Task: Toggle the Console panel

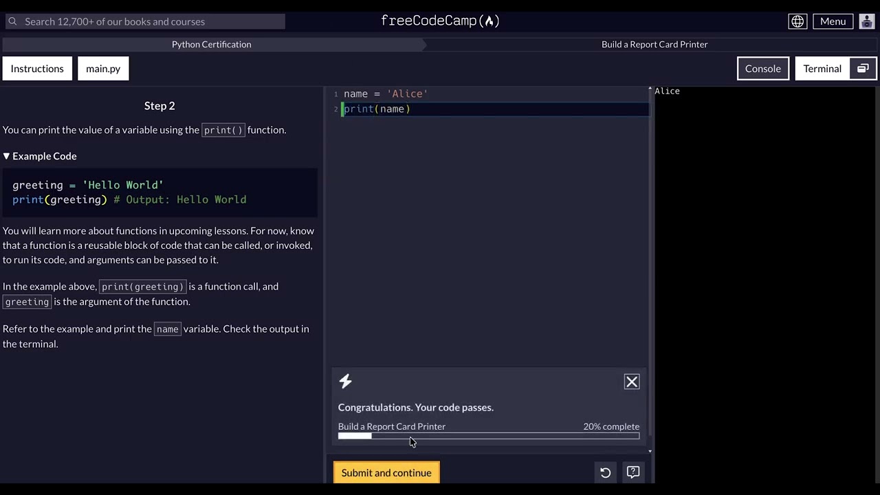Action: point(763,69)
